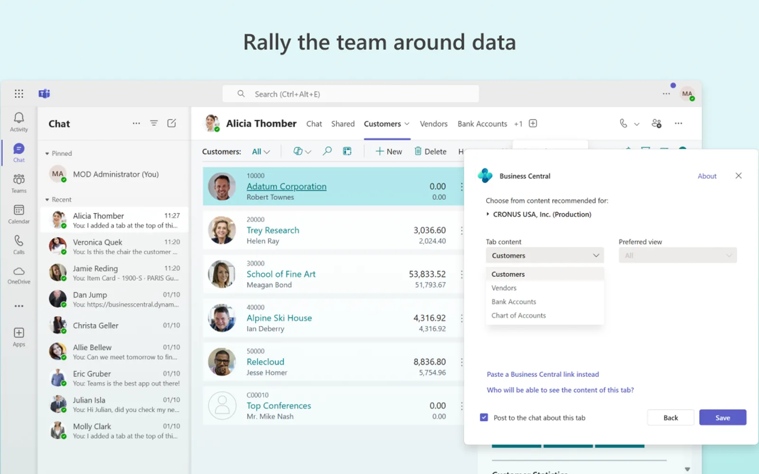The image size is (759, 474).
Task: Open the Customers All filter dropdown
Action: [x=261, y=152]
